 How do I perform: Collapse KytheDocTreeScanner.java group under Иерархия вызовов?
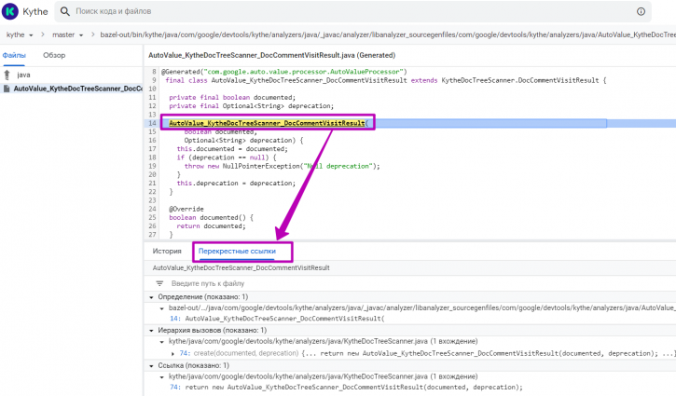pos(161,342)
